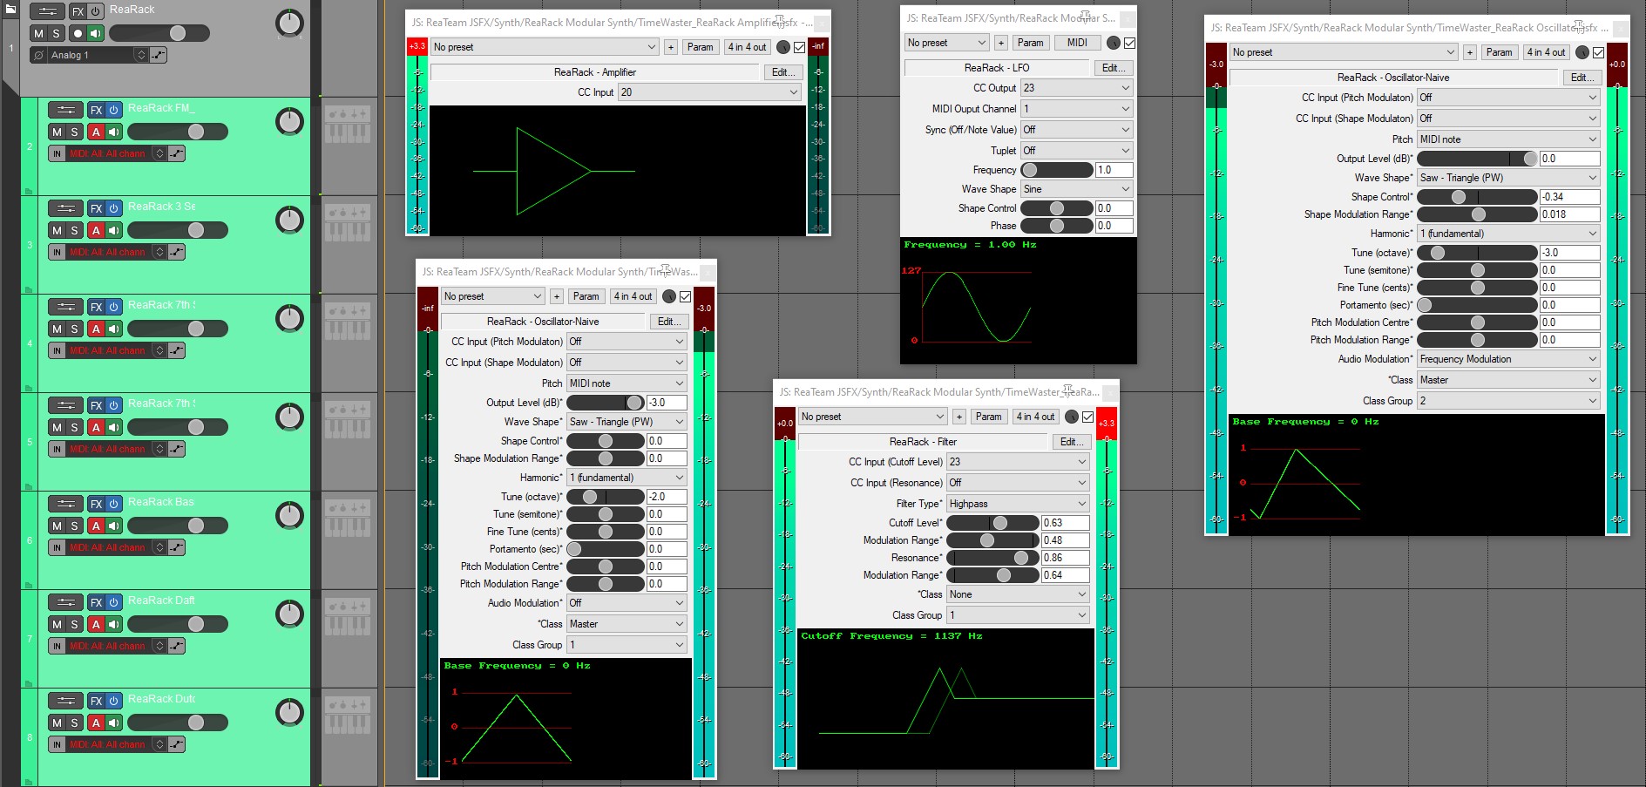This screenshot has width=1646, height=787.
Task: Open the CC Input dropdown in Amplifier
Action: (x=709, y=92)
